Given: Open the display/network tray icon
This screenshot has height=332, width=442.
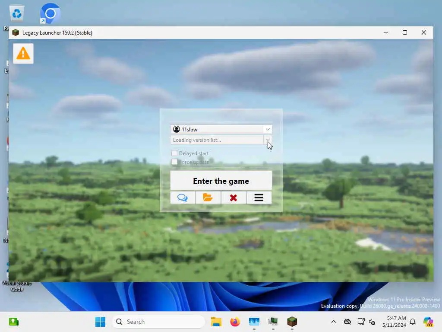Looking at the screenshot, I should (x=361, y=322).
